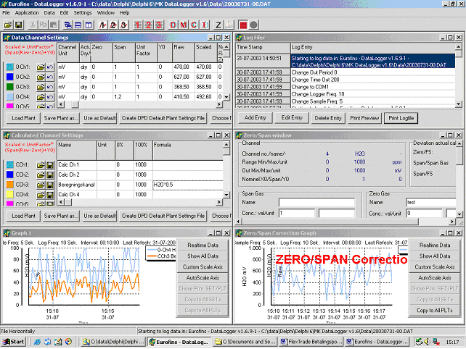Click the Formula cell H2O*0.5
This screenshot has width=466, height=349.
coord(188,185)
